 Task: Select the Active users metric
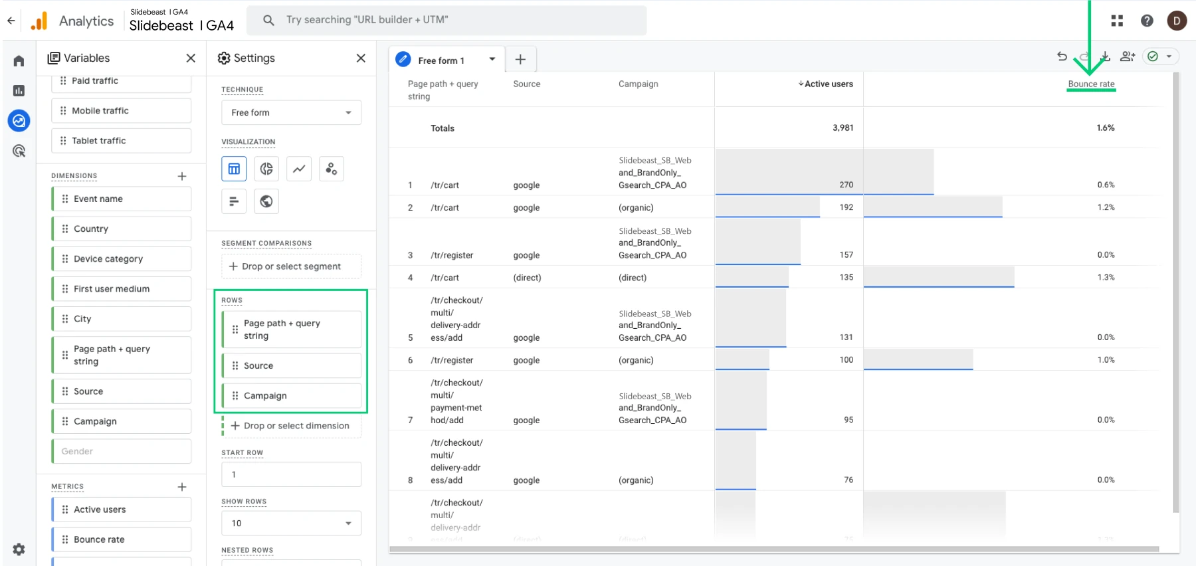[121, 510]
